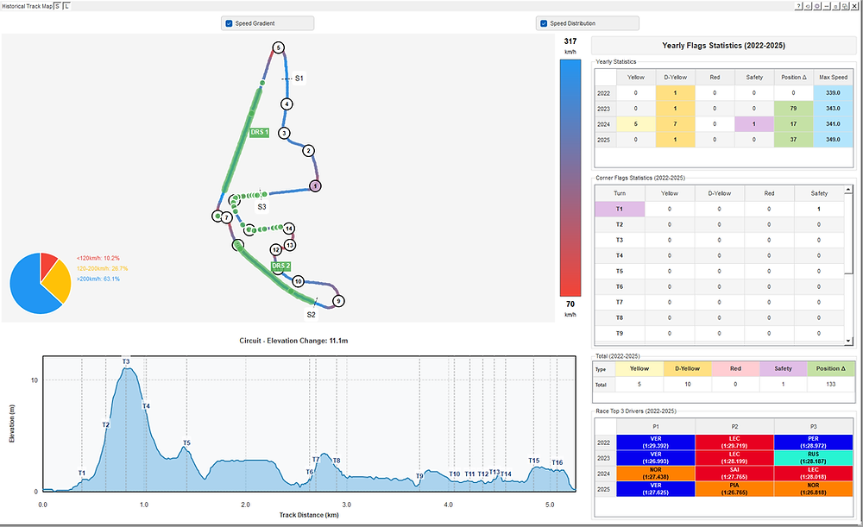Click the 2022 row header in Yearly Statistics
This screenshot has height=527, width=863.
click(605, 93)
